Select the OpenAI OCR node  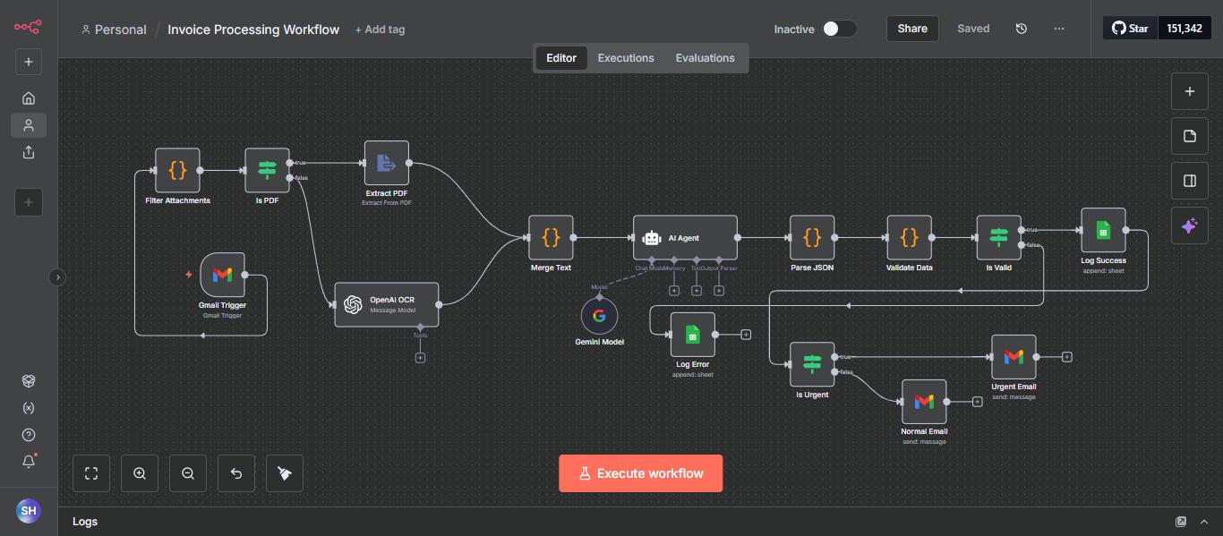point(388,304)
